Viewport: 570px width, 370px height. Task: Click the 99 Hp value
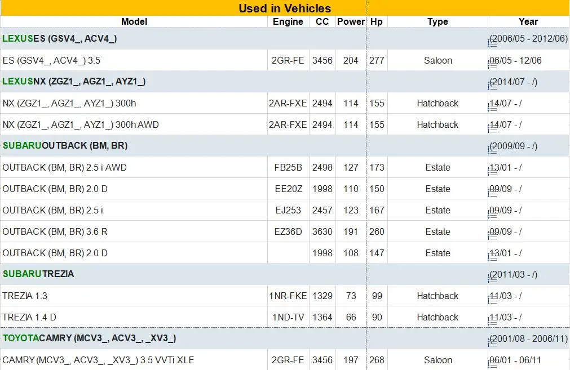377,296
